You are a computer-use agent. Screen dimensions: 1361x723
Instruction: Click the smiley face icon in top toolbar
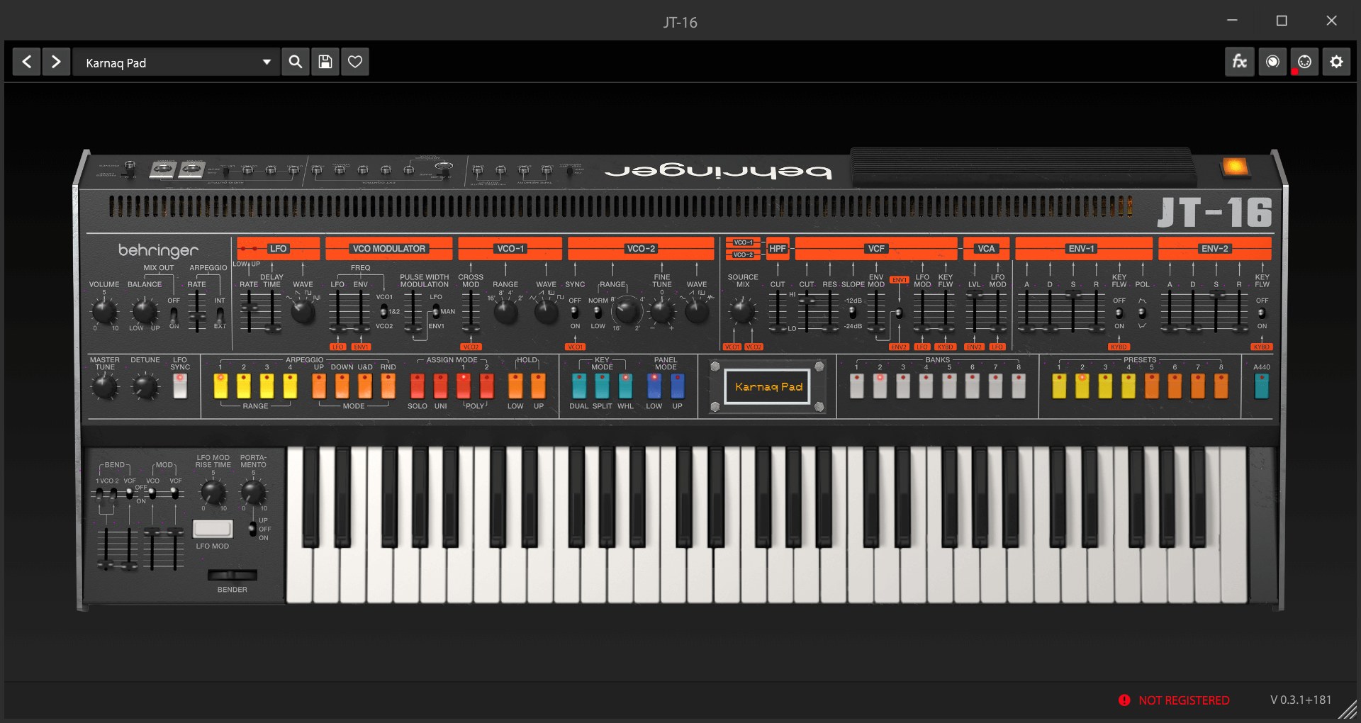click(x=1304, y=62)
